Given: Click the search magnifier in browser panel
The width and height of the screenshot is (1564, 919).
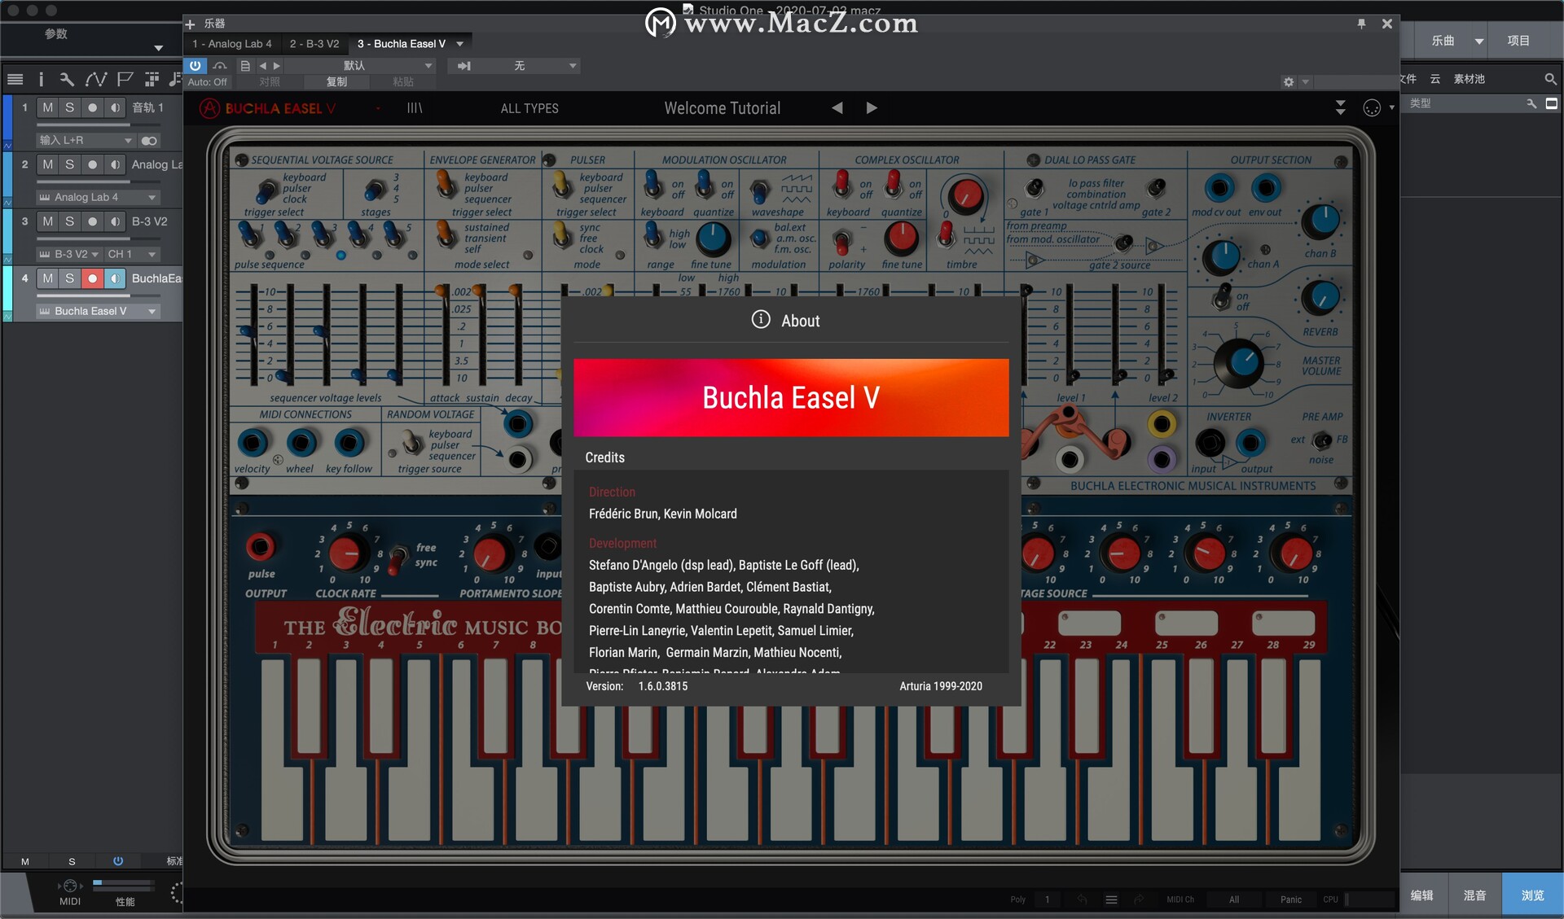Looking at the screenshot, I should pyautogui.click(x=1550, y=79).
